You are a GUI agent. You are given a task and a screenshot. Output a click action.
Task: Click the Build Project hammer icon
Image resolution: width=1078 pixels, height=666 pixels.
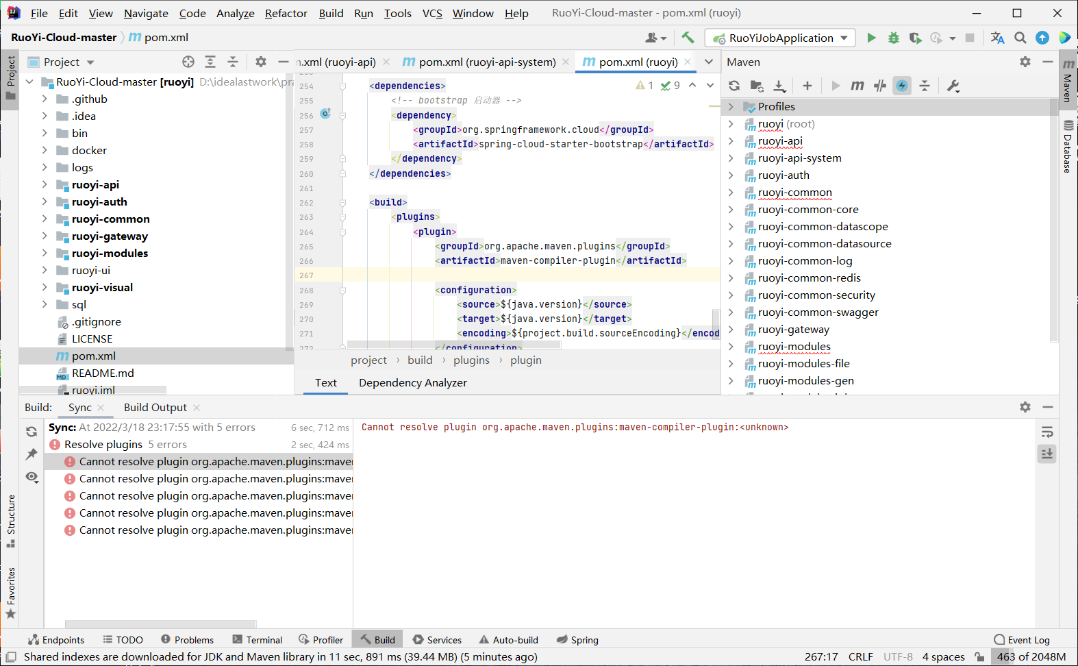tap(688, 38)
